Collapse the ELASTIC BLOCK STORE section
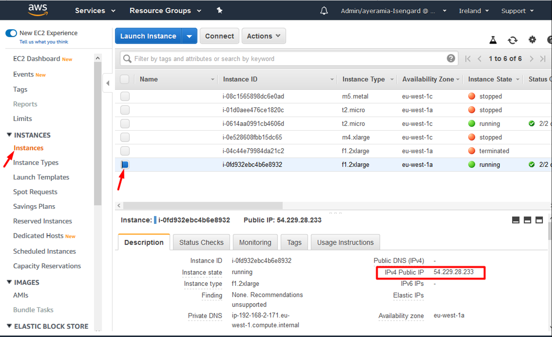Viewport: 552px width, 337px height. 9,326
